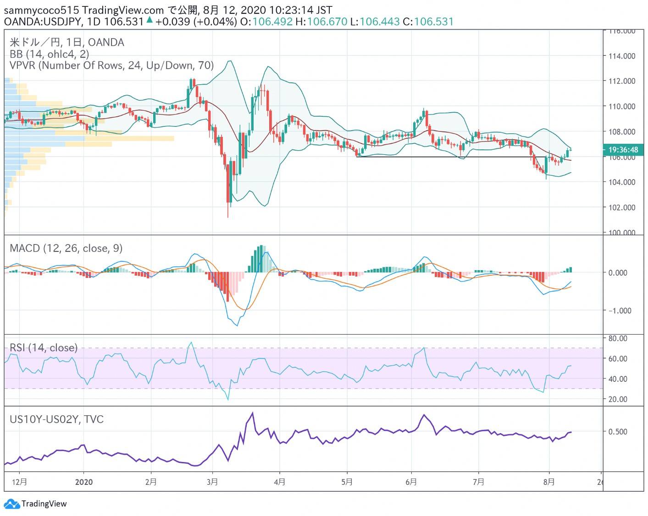Click the 3月 date axis label
Image resolution: width=648 pixels, height=516 pixels.
click(x=212, y=482)
